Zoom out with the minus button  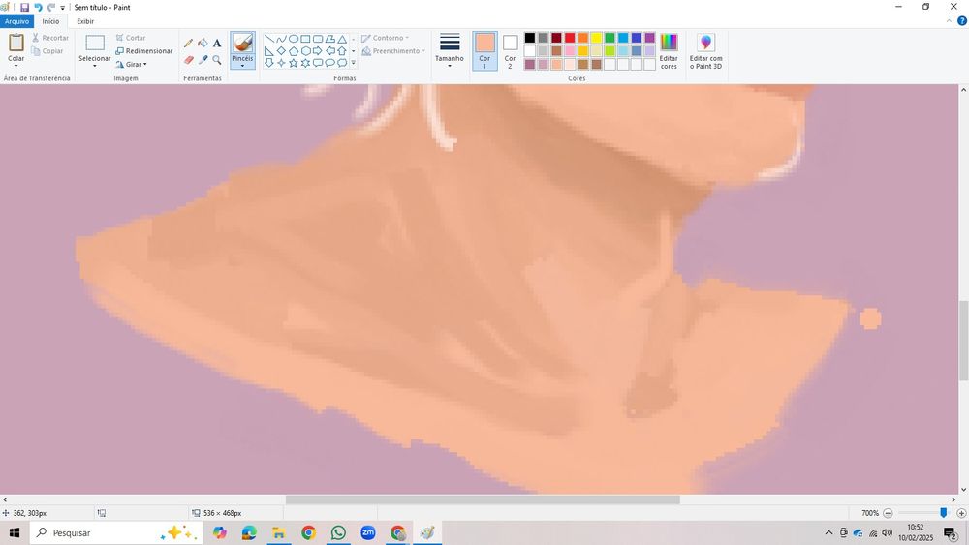pos(888,513)
